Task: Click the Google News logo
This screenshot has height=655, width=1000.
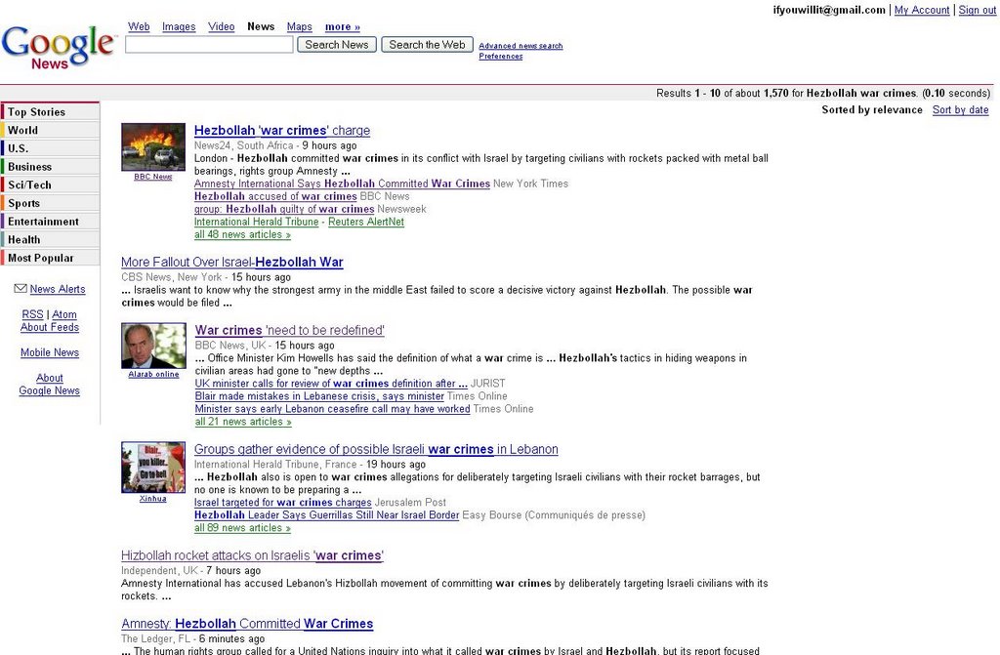Action: tap(59, 47)
